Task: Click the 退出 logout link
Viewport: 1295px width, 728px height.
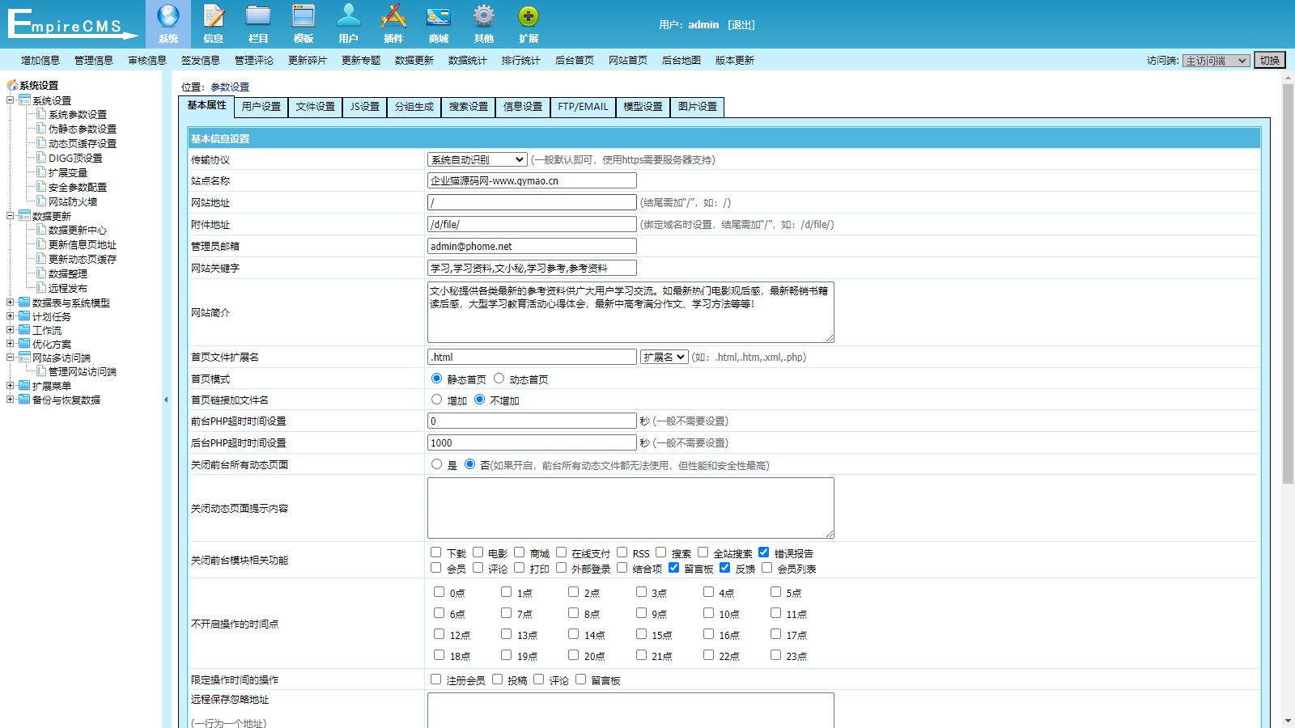Action: 741,24
